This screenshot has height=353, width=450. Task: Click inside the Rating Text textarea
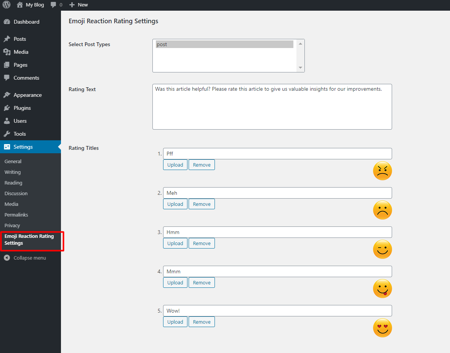point(272,107)
